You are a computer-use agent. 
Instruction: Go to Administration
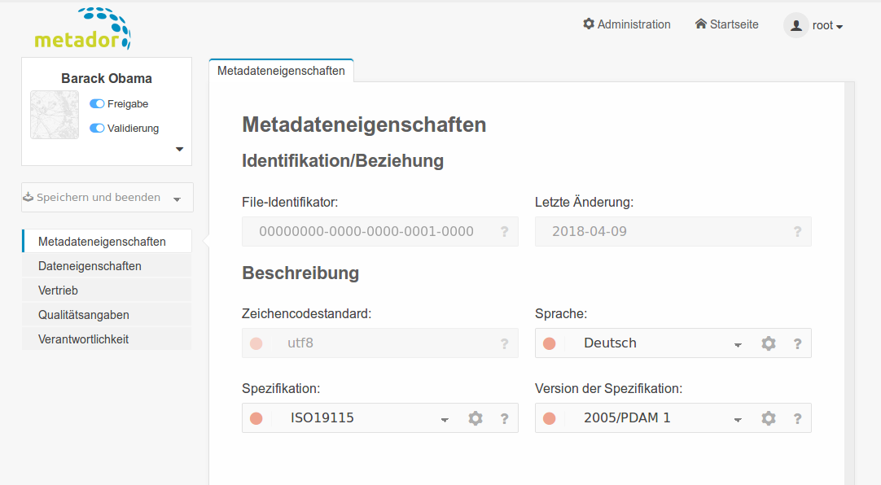626,24
